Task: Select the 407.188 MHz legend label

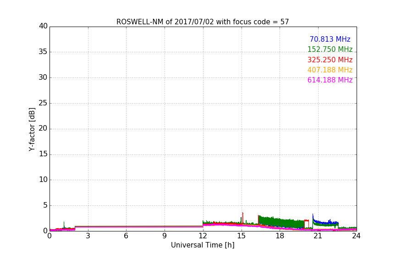Action: coord(330,70)
